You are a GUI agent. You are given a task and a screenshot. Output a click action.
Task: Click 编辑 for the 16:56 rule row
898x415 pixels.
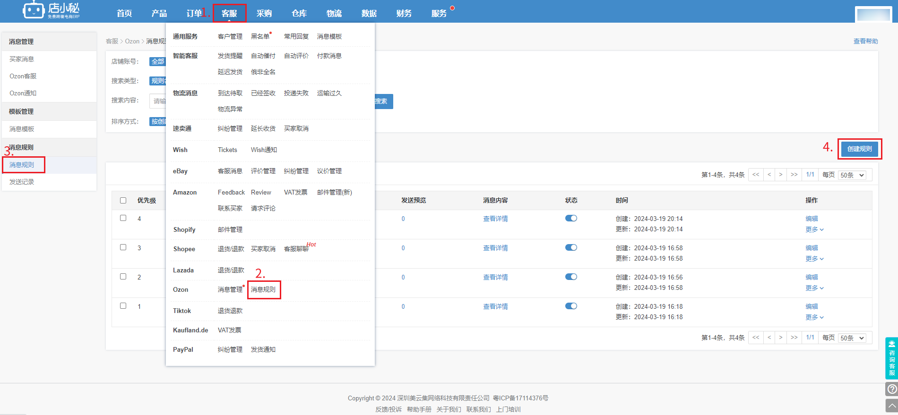pyautogui.click(x=812, y=277)
